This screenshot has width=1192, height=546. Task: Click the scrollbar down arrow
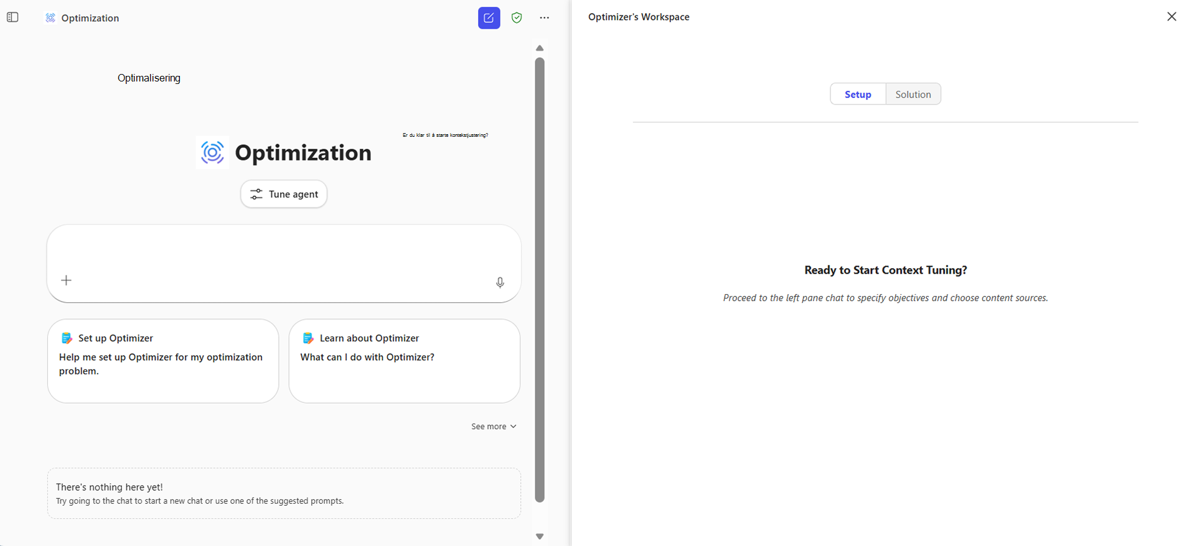tap(540, 536)
